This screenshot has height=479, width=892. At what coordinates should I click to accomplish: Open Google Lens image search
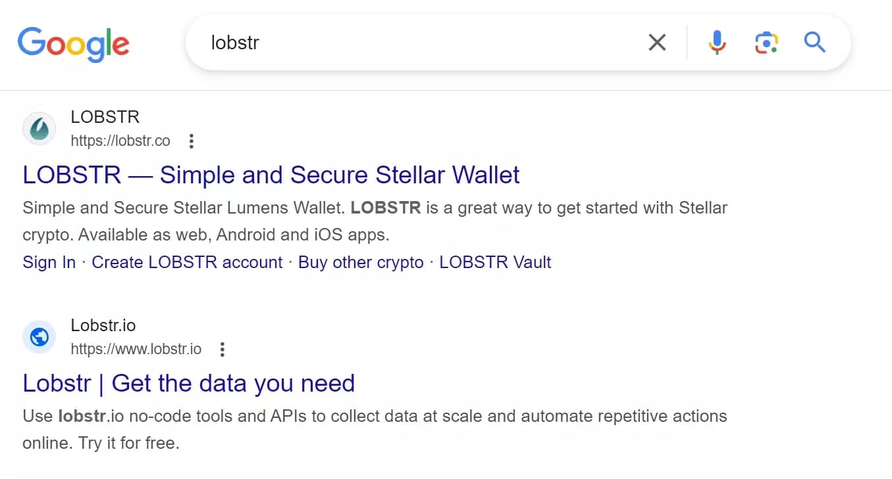point(766,42)
